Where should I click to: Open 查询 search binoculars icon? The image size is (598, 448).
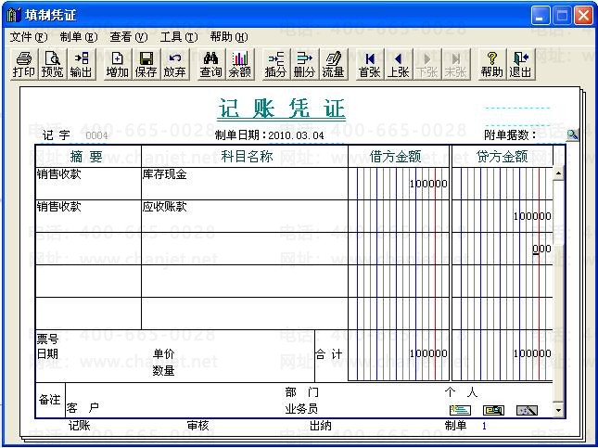coord(210,64)
